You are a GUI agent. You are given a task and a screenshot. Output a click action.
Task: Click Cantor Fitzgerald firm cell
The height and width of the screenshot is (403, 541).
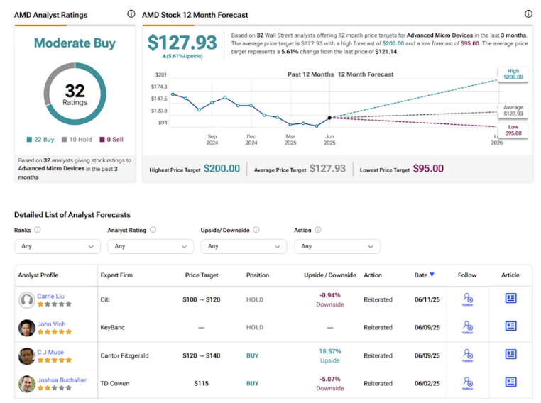click(124, 355)
